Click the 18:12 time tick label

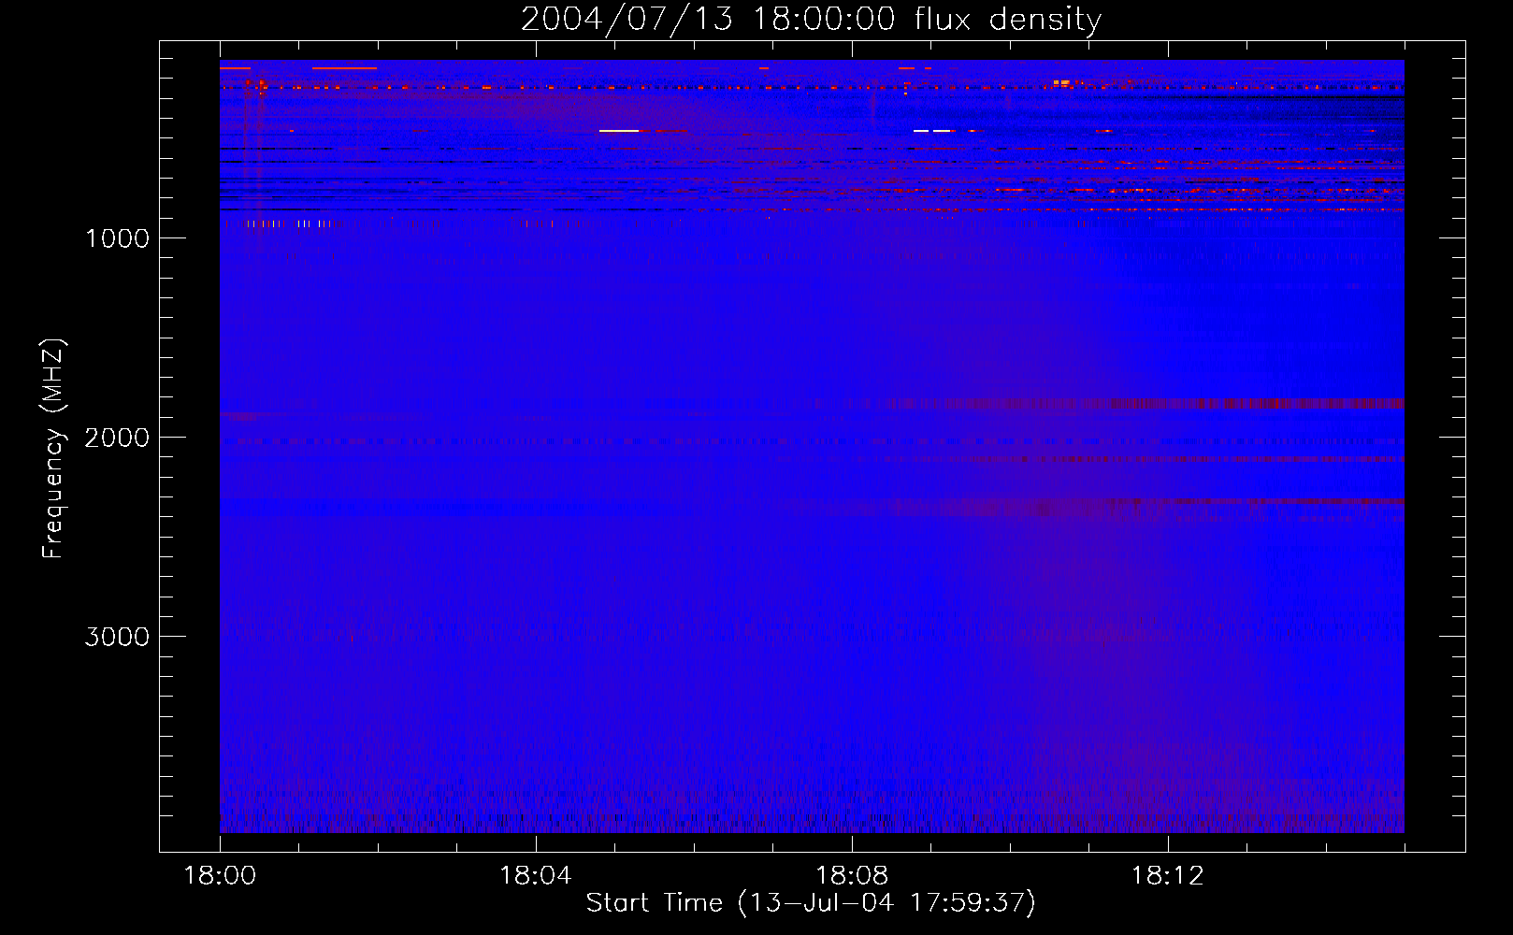(x=1168, y=876)
